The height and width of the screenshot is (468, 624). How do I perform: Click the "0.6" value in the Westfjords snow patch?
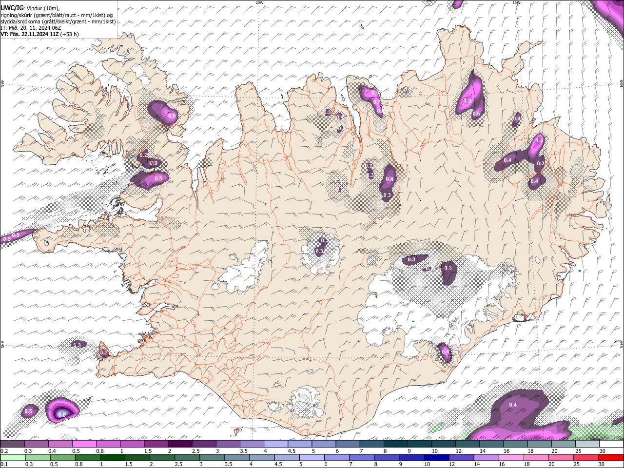click(172, 116)
